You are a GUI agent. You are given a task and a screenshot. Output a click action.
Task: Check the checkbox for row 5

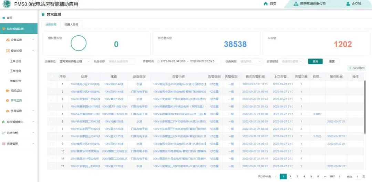pos(52,114)
